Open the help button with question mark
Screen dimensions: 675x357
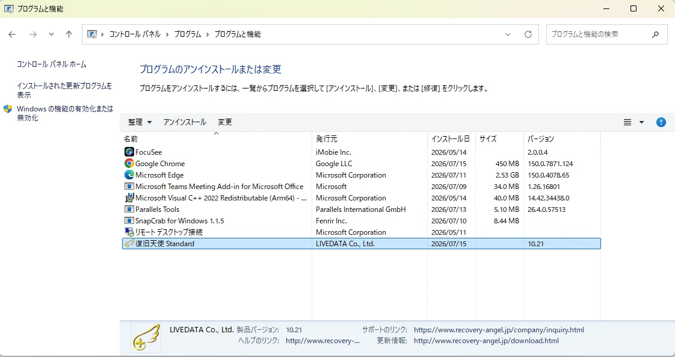[661, 122]
